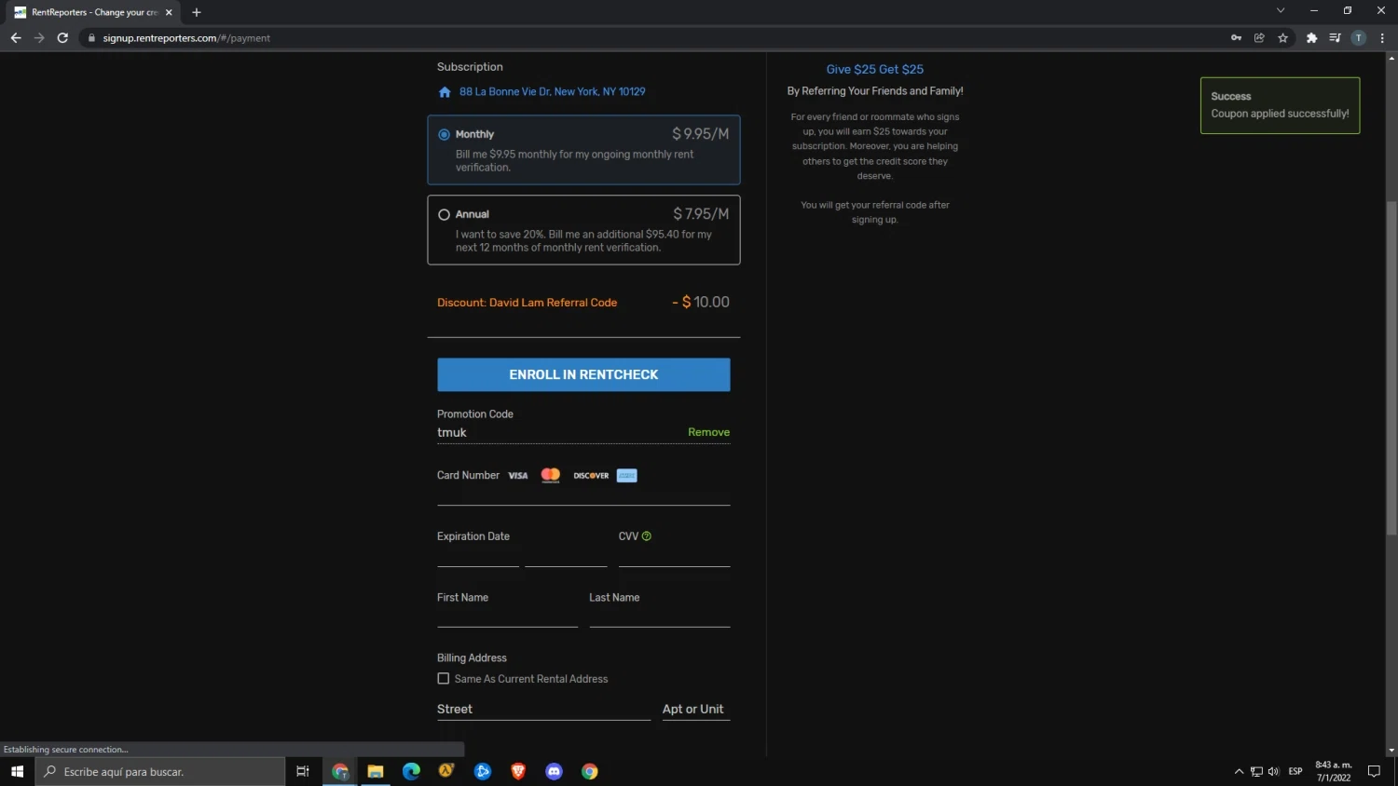The image size is (1398, 786).
Task: Open a new browser tab
Action: tap(197, 12)
